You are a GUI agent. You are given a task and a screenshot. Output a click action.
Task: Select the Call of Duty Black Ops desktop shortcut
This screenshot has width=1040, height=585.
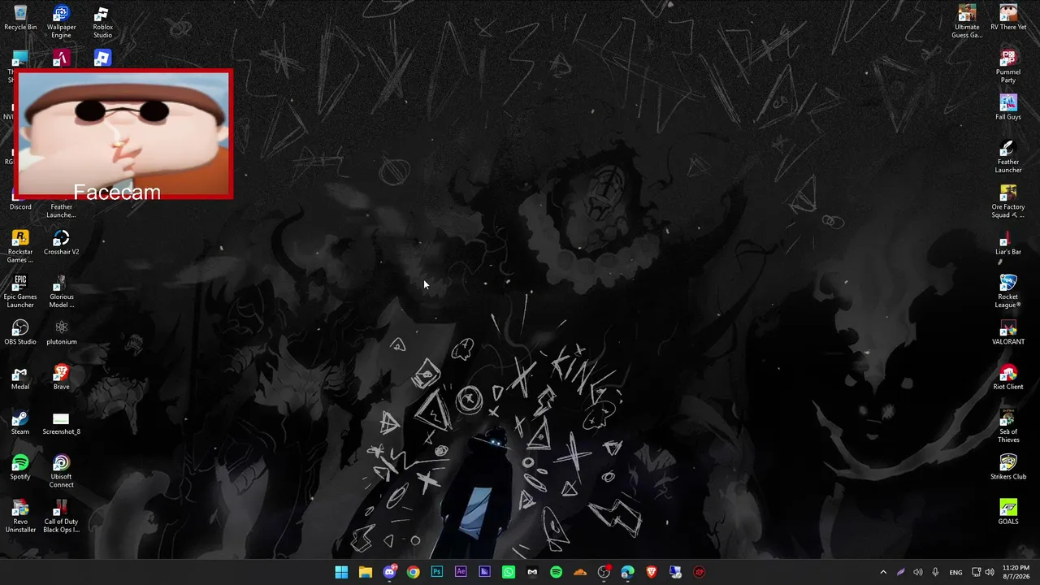pos(61,517)
